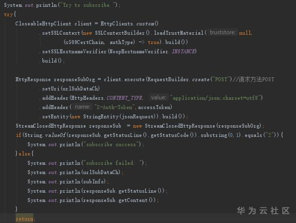Click the INSTANCE constant
The image size is (296, 223).
pos(183,51)
